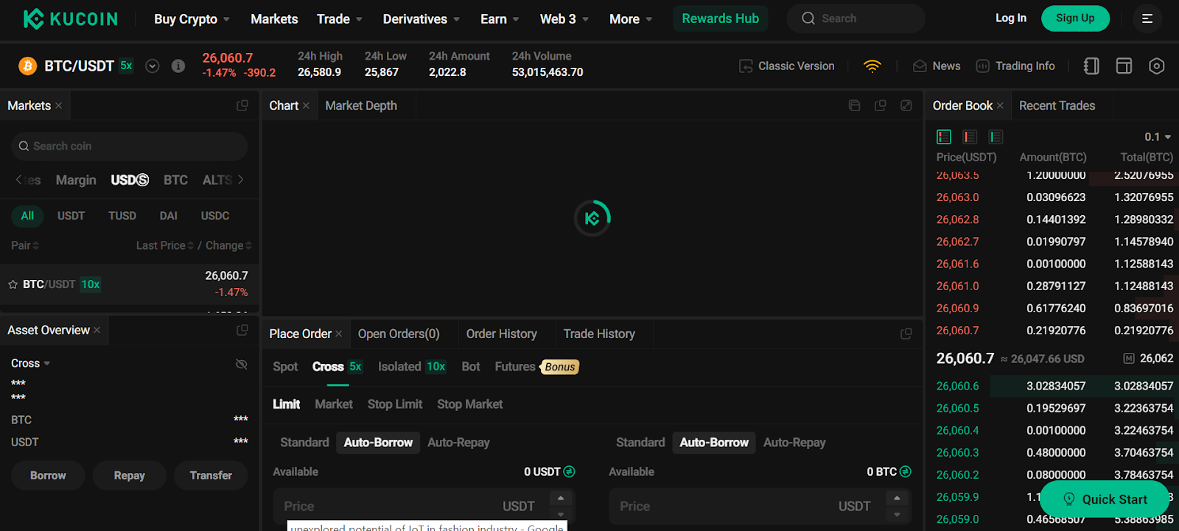
Task: Click the KuCoin logo
Action: coord(70,18)
